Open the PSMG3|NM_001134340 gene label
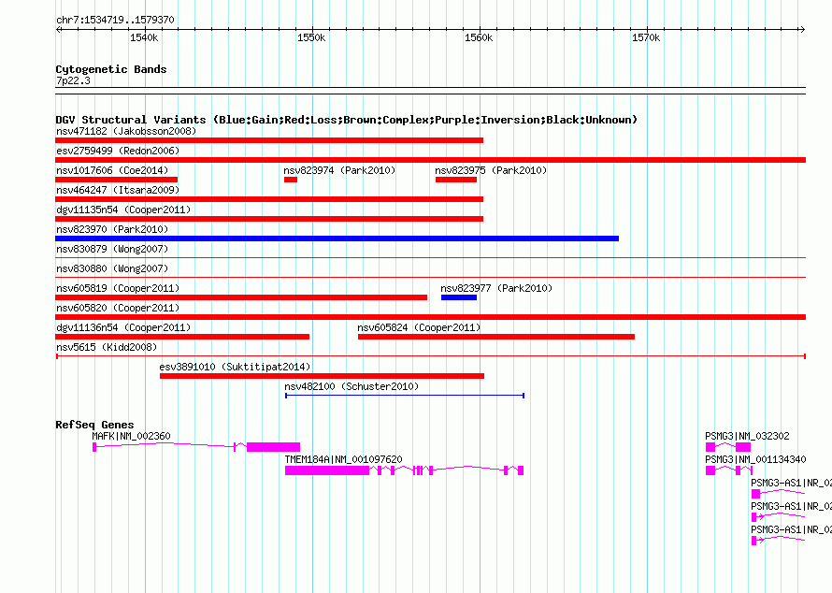This screenshot has height=593, width=832. click(x=755, y=459)
